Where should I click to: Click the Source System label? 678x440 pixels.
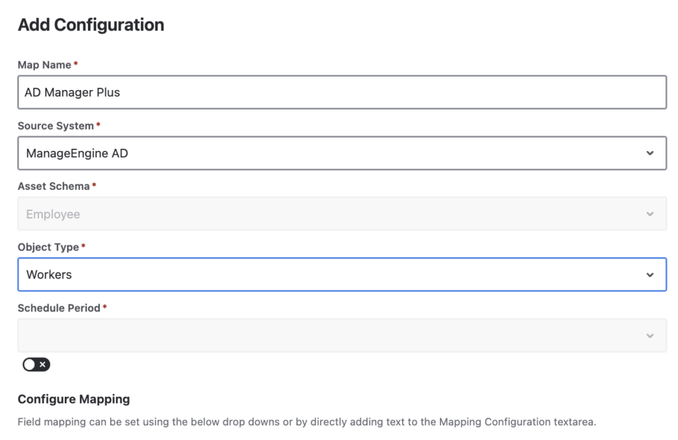(56, 126)
